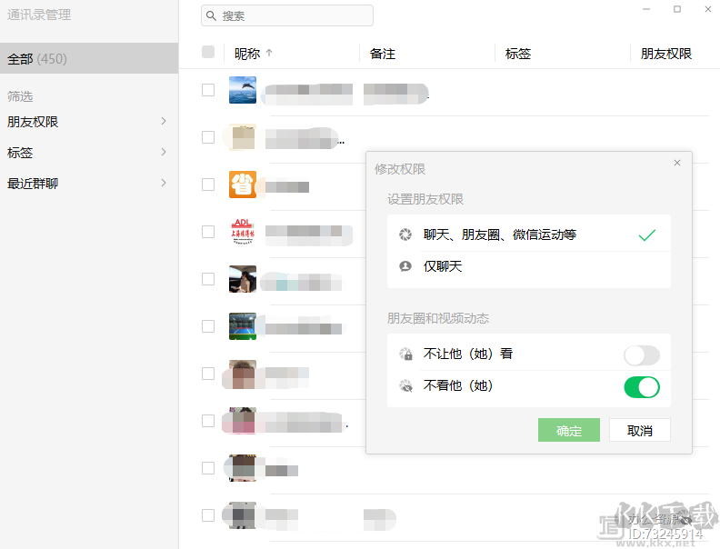
Task: Minimize the 通讯录管理 window
Action: tap(646, 9)
